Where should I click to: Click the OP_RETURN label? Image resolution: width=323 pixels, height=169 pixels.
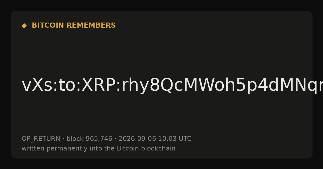(x=41, y=139)
